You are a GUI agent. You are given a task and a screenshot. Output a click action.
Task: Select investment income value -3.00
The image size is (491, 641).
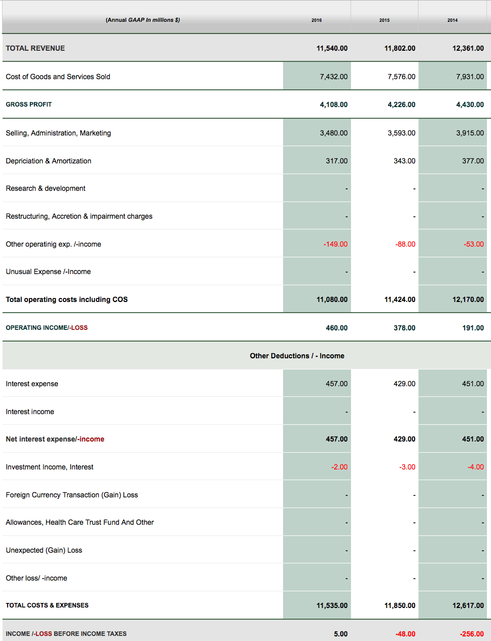(407, 467)
